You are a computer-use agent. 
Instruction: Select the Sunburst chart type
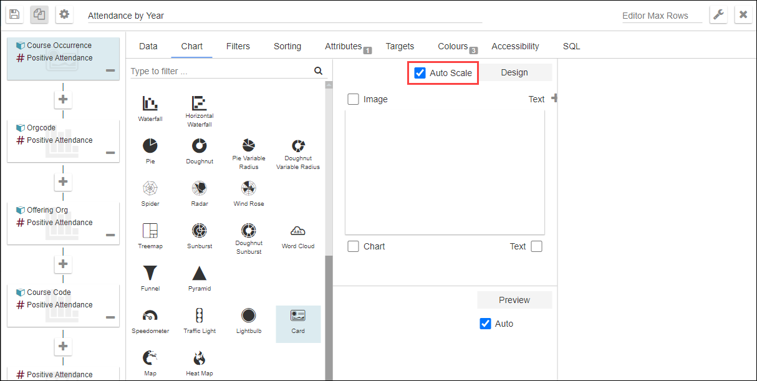pyautogui.click(x=199, y=231)
